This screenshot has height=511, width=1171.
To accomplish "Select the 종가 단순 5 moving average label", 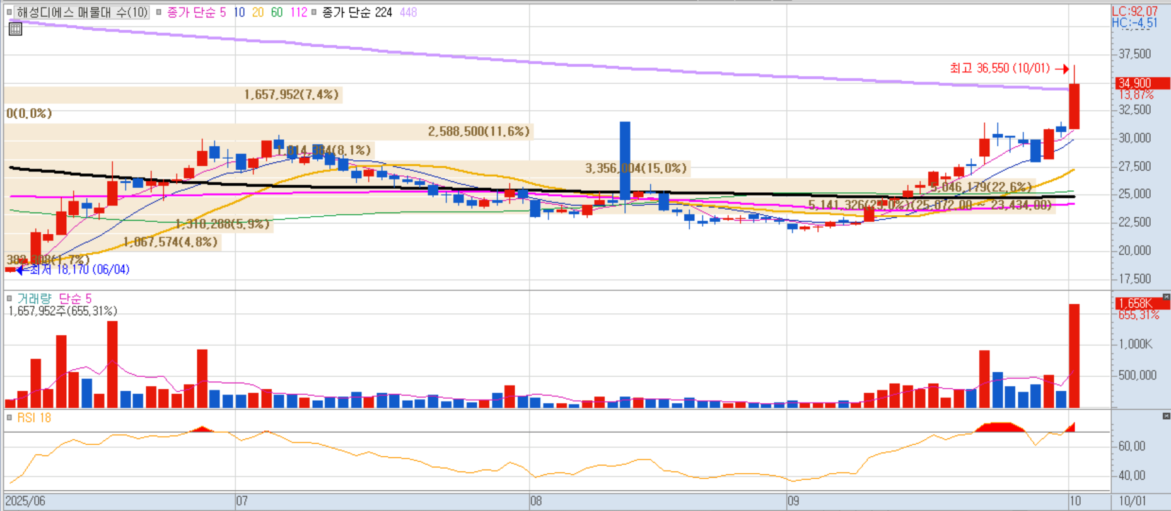I will coord(196,12).
